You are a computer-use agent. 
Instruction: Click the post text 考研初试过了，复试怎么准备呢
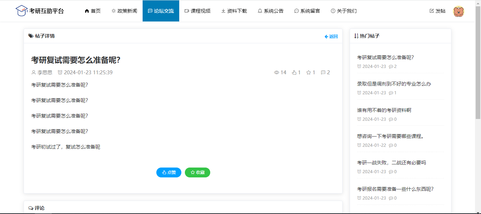point(65,147)
